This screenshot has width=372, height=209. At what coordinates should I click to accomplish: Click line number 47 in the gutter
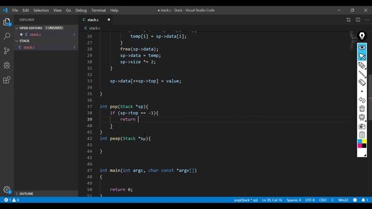coord(90,170)
